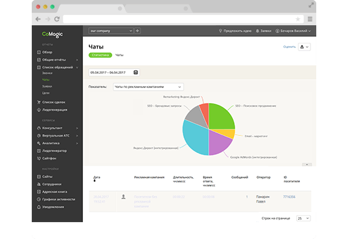Collapse the Список обращений submenu arrow
This screenshot has width=348, height=239.
tap(77, 67)
